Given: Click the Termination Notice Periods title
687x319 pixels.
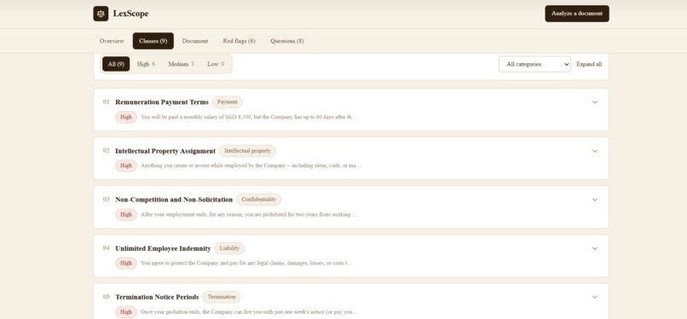Looking at the screenshot, I should coord(157,297).
